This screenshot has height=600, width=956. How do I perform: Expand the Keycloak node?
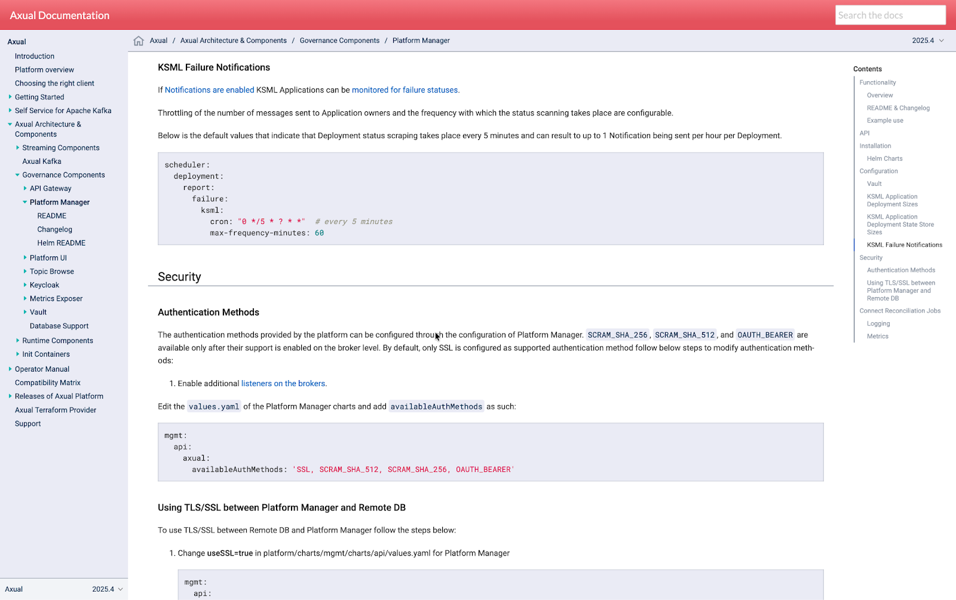[x=25, y=285]
